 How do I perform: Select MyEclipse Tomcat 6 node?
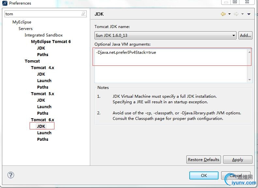(51, 41)
